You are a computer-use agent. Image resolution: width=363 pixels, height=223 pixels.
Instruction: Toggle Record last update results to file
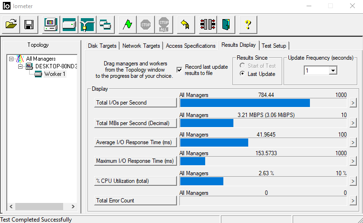click(179, 70)
